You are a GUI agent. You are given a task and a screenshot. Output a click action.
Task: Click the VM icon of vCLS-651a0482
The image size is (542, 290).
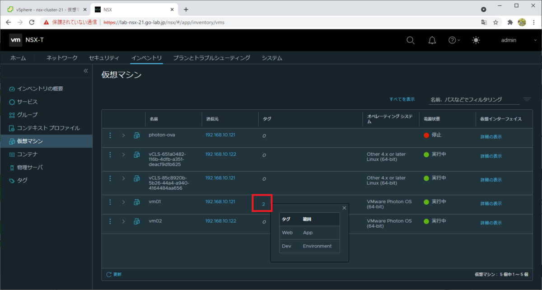(x=136, y=154)
